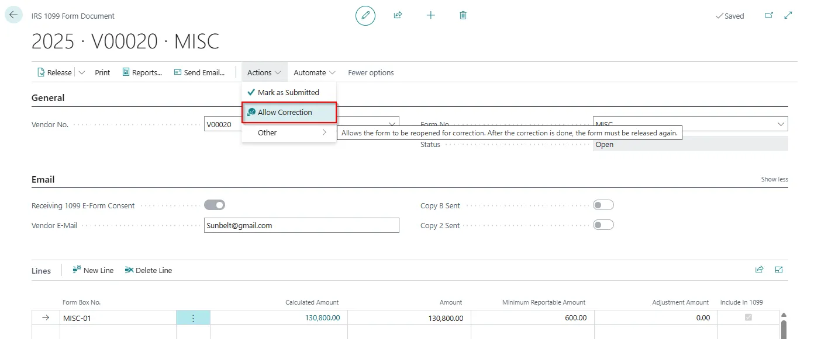Click the pencil edit icon
The height and width of the screenshot is (339, 828).
(x=365, y=16)
